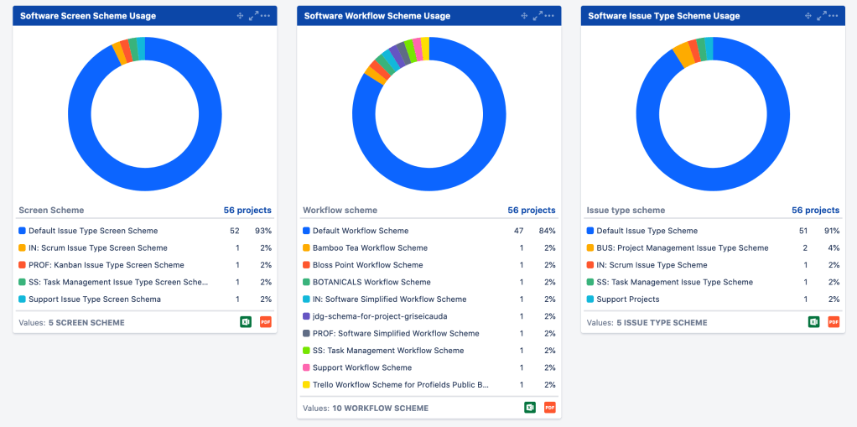Click the move handle on Software Workflow Scheme Usage gadget

(x=525, y=16)
